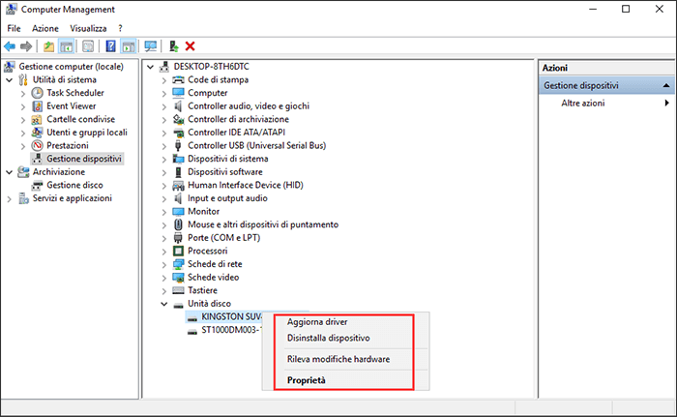Click Altre azioni in Azioni pane
Viewport: 677px width, 417px height.
[583, 103]
